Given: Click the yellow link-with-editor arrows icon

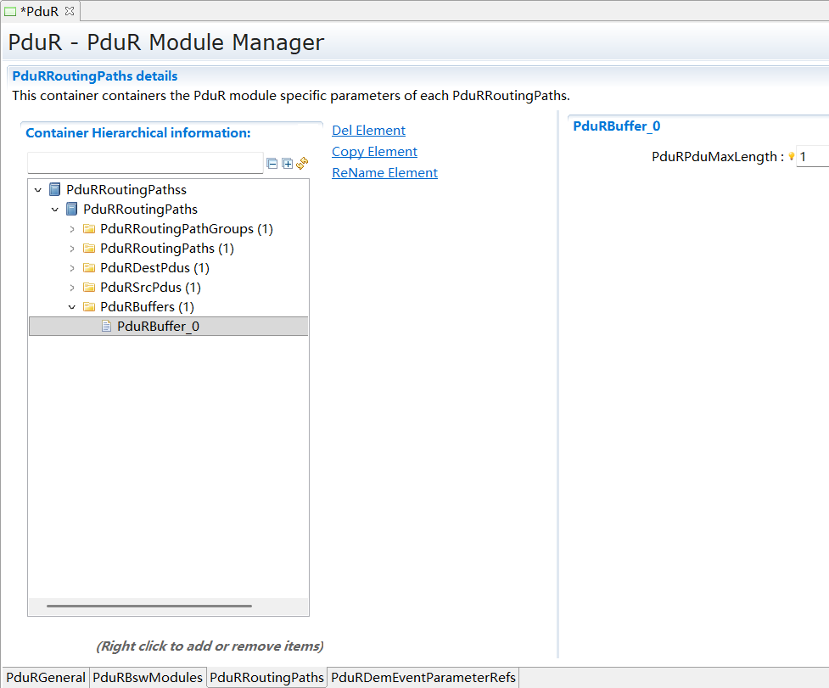Looking at the screenshot, I should 302,163.
